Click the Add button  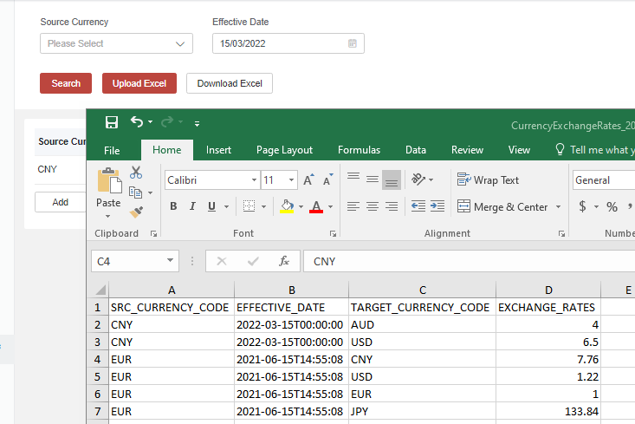click(x=61, y=202)
